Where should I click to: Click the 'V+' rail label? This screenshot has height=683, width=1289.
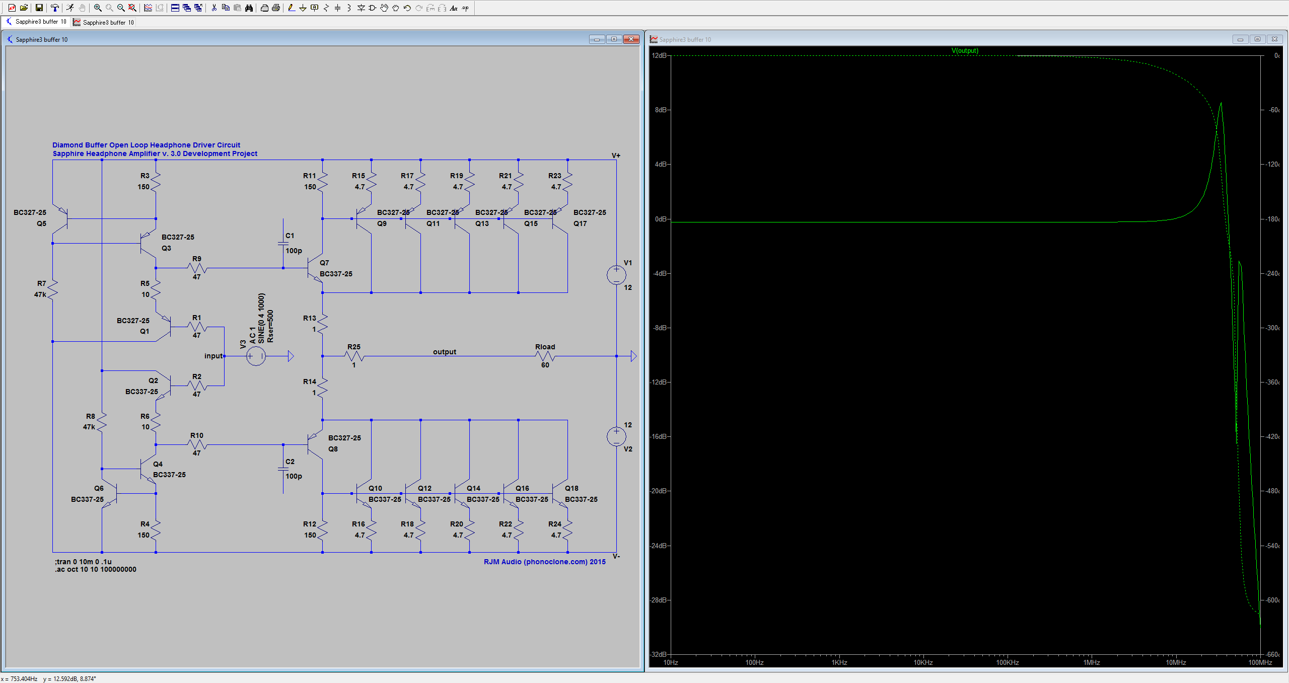pyautogui.click(x=616, y=156)
